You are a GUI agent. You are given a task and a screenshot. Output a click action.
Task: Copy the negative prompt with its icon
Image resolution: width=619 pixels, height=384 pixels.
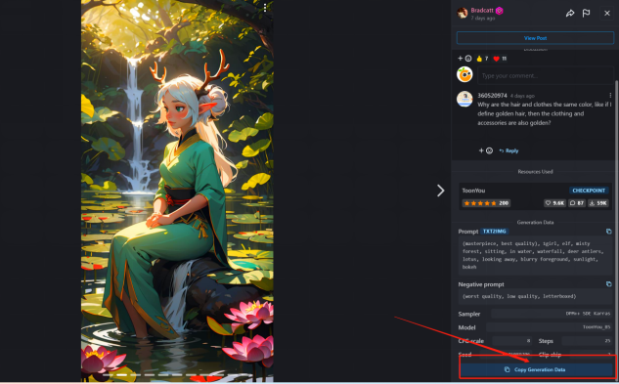tap(609, 284)
